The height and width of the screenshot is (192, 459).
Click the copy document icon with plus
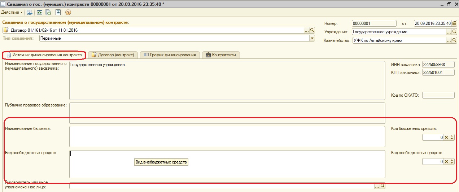point(48,12)
